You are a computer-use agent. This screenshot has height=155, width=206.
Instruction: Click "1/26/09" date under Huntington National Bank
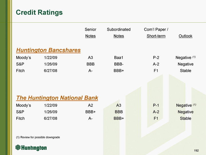(51, 112)
